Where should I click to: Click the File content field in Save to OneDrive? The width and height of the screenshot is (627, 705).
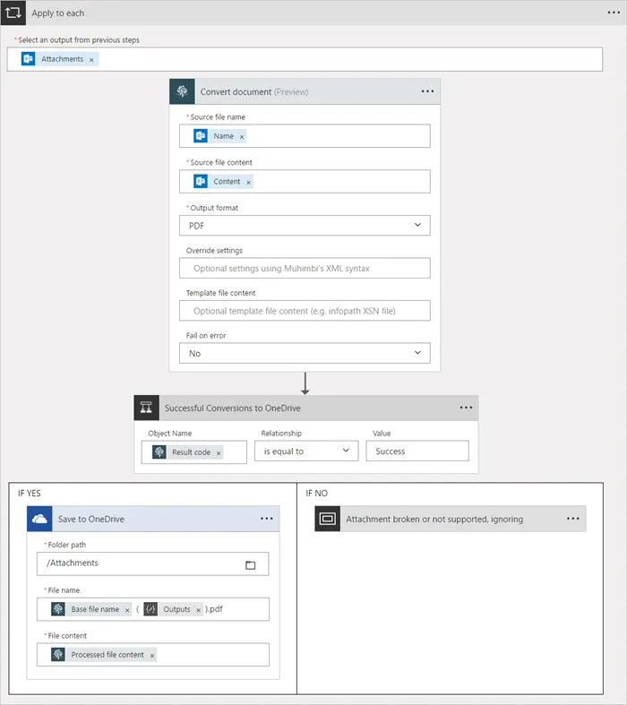pyautogui.click(x=153, y=654)
